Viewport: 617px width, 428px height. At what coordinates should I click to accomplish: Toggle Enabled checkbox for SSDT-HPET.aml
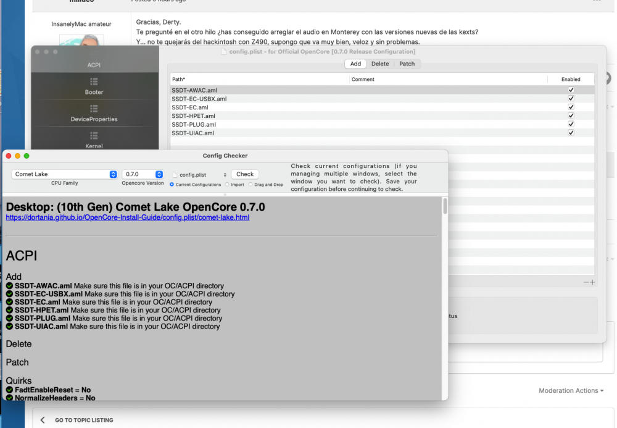click(x=571, y=115)
